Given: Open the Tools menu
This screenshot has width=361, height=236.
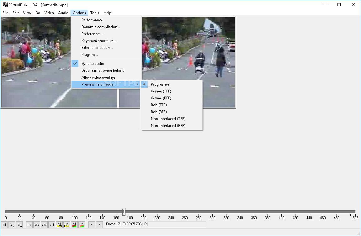Looking at the screenshot, I should coord(95,13).
